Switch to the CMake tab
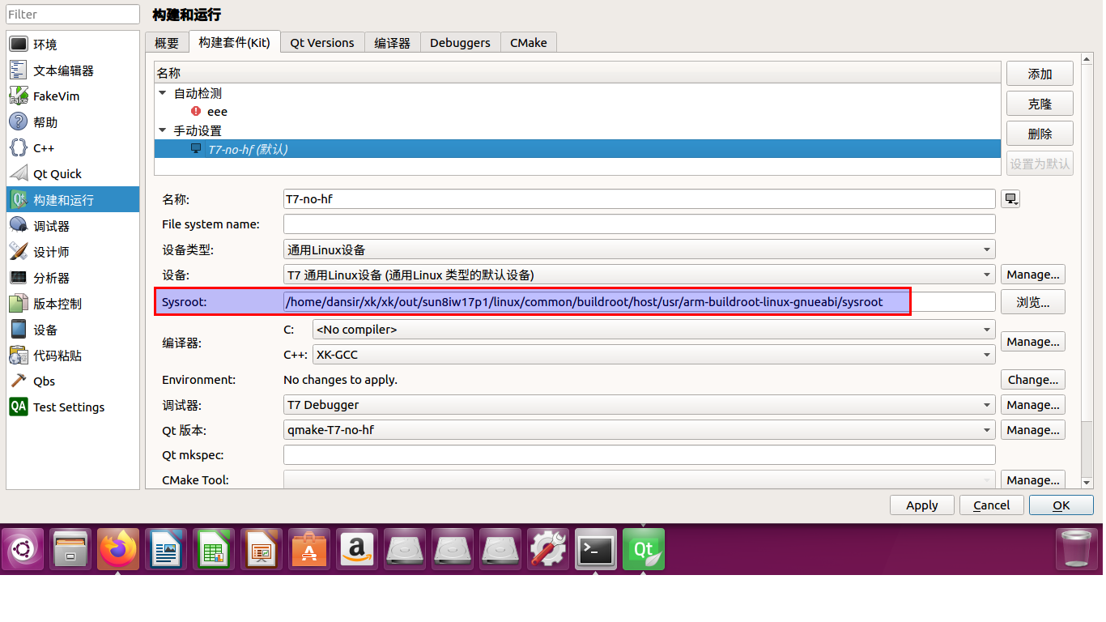1106x622 pixels. click(x=528, y=42)
